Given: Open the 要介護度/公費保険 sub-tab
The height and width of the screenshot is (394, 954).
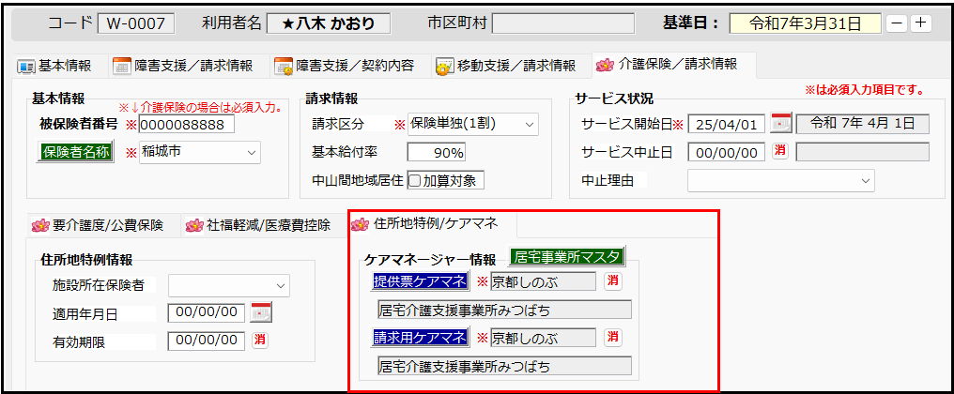Looking at the screenshot, I should point(102,226).
